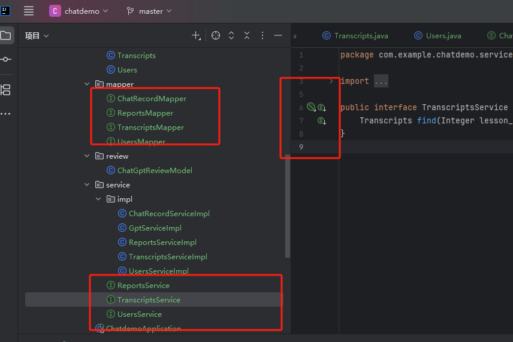Collapse the mapper folder

point(87,84)
